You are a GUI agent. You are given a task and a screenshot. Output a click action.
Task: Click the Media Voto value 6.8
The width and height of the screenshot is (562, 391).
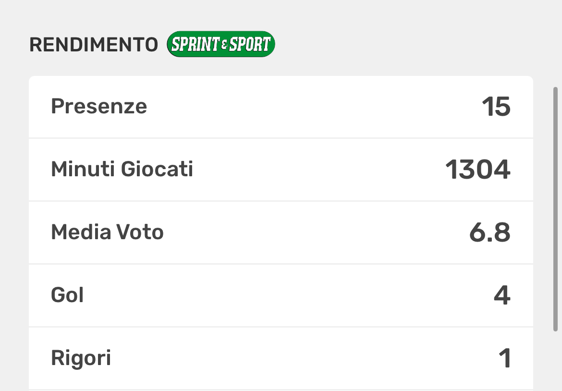pyautogui.click(x=489, y=233)
